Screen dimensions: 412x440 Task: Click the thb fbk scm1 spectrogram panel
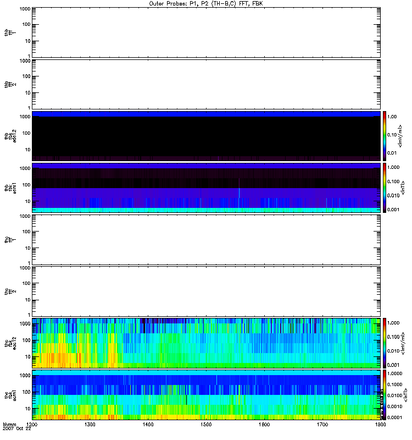[x=206, y=188]
